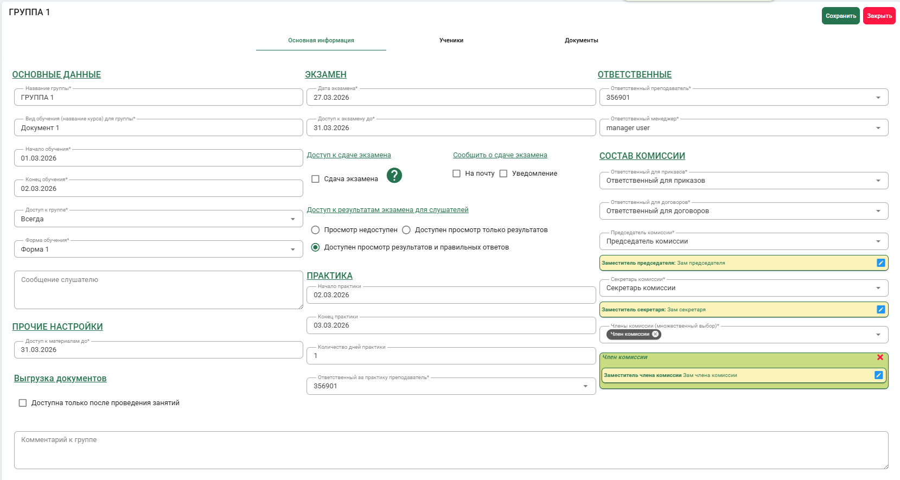Screen dimensions: 900x480
Task: Edit Заместитель члена комиссии via pencil icon
Action: pyautogui.click(x=878, y=375)
